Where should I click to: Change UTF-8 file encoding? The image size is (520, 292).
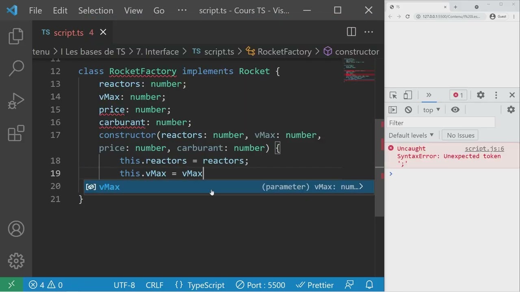(x=124, y=285)
